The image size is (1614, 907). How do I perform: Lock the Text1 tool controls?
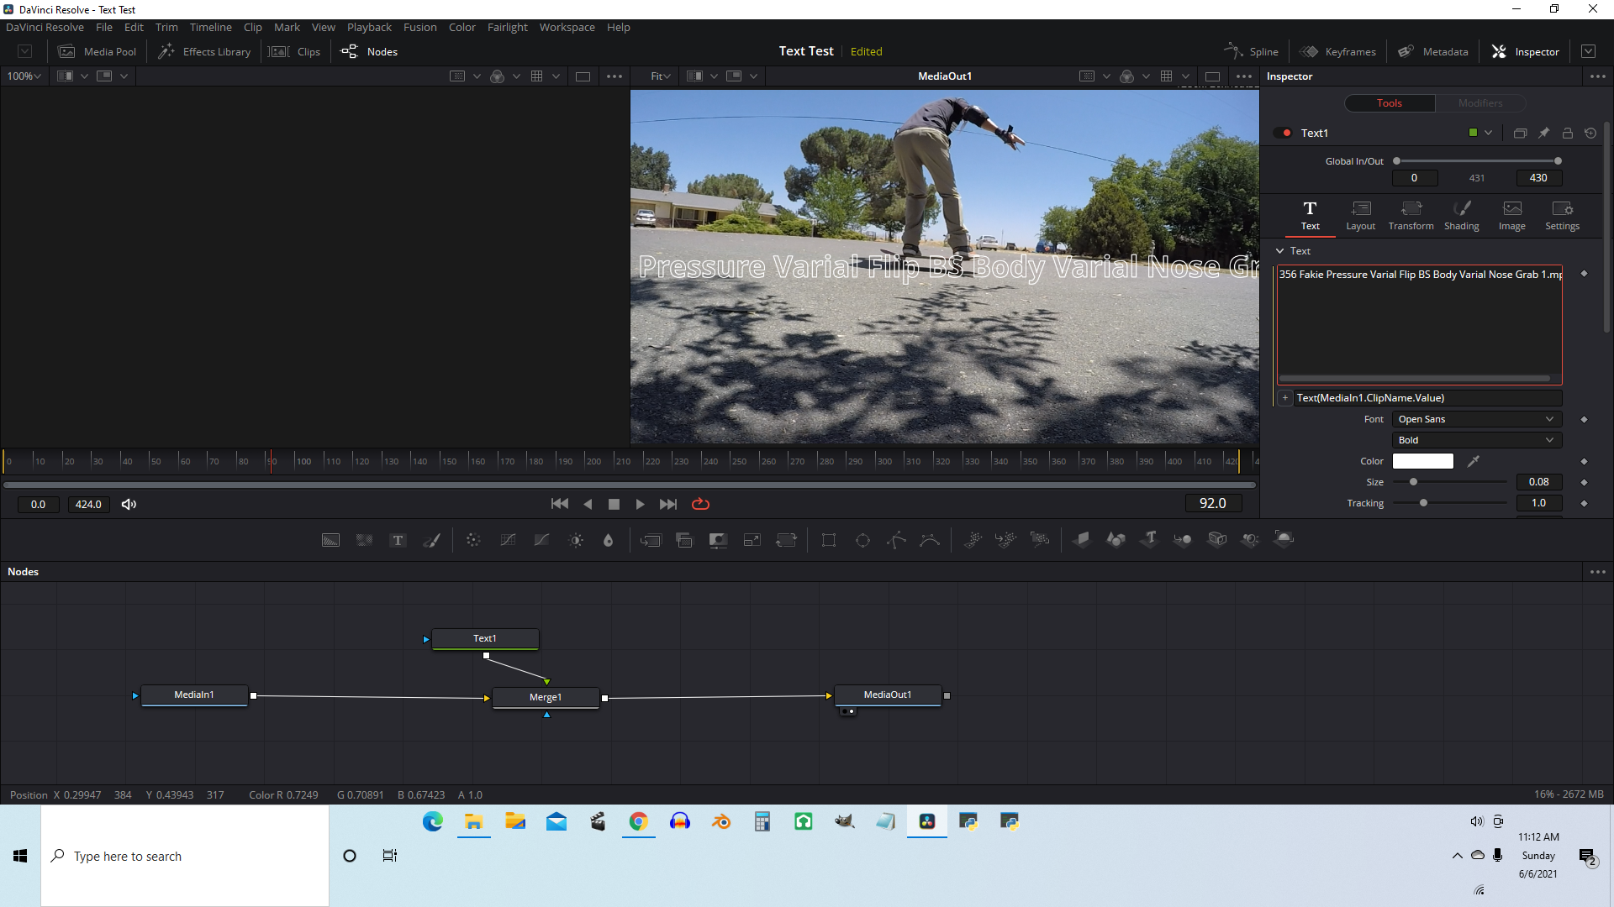coord(1567,133)
